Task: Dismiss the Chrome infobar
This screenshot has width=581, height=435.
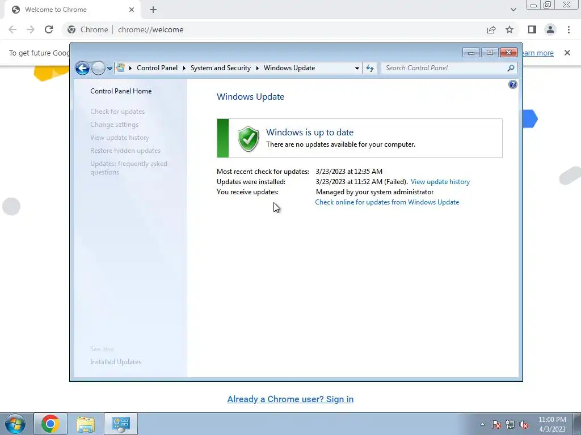Action: [x=567, y=53]
